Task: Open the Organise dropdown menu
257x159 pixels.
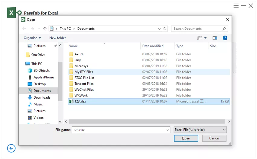Action: pos(32,38)
